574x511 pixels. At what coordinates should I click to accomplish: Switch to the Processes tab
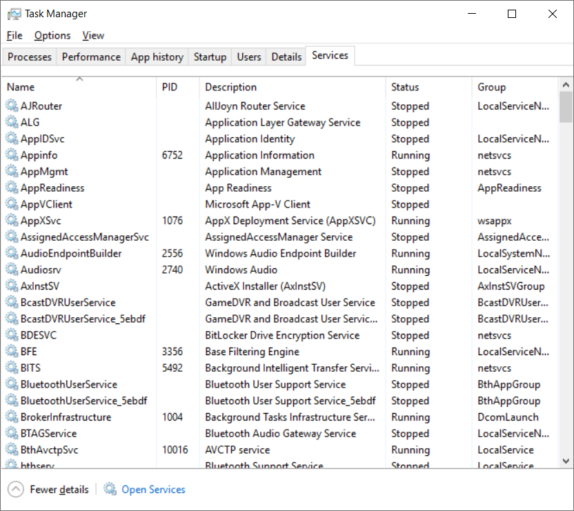[x=30, y=57]
